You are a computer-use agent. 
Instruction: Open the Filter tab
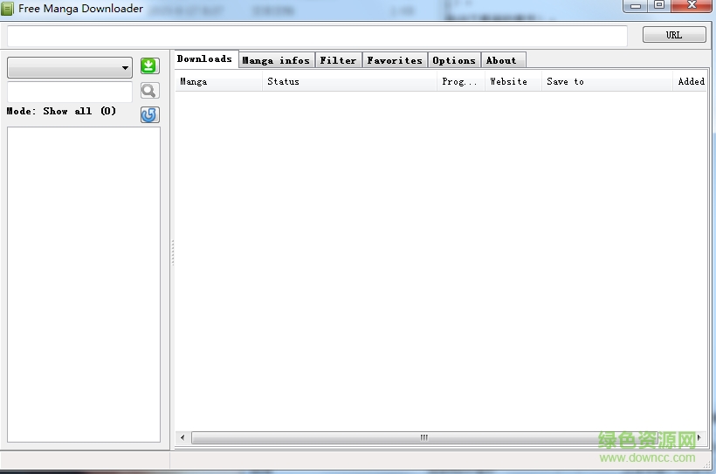pos(339,61)
